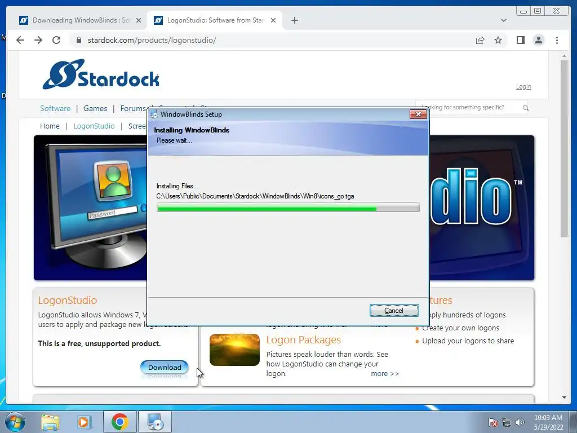577x433 pixels.
Task: Click the WindowBlinds setup taskbar icon
Action: pos(155,422)
